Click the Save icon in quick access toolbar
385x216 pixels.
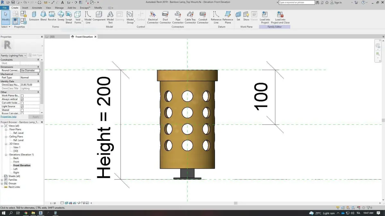coord(13,2)
